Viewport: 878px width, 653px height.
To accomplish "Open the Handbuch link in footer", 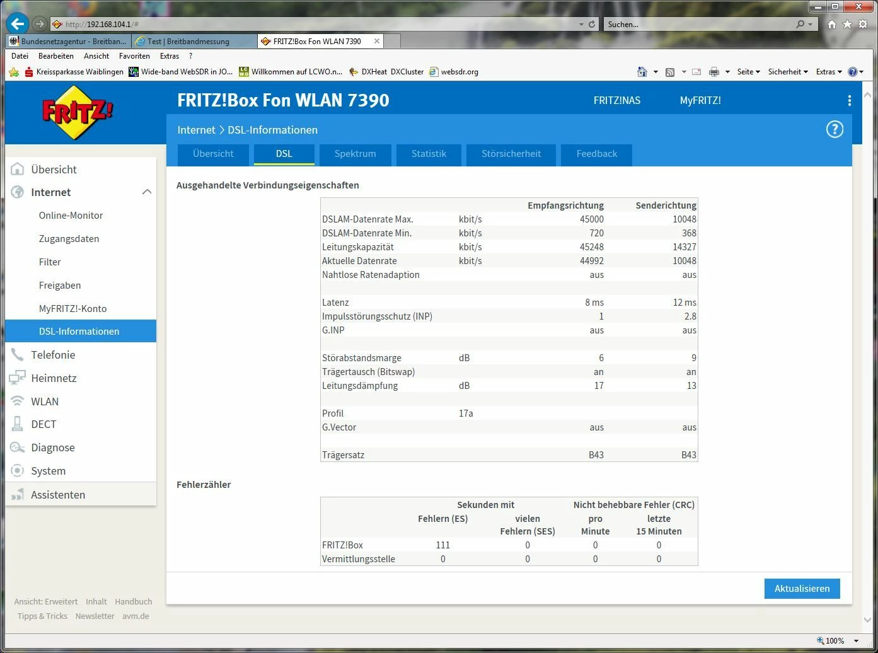I will [133, 601].
